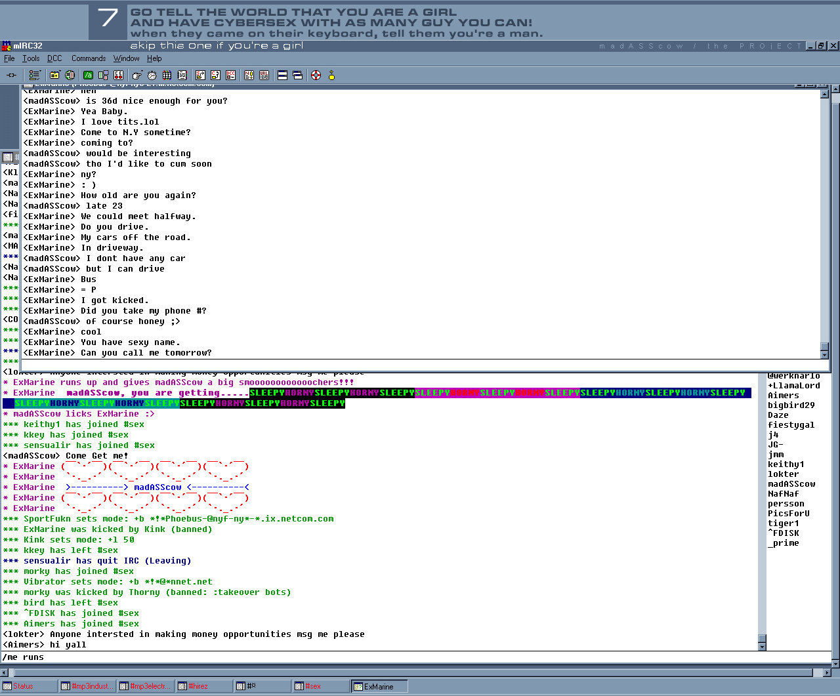Image resolution: width=840 pixels, height=696 pixels.
Task: Expand the Channels folder icon dropdown
Action: point(55,75)
